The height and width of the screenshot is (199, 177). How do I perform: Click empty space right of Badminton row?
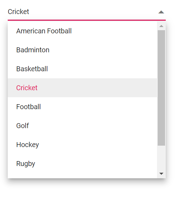pyautogui.click(x=103, y=50)
